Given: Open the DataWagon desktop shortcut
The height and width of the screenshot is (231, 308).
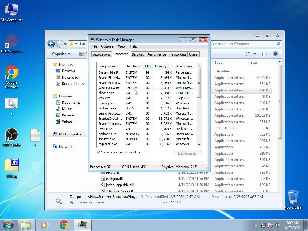Looking at the screenshot, I should click(12, 43).
